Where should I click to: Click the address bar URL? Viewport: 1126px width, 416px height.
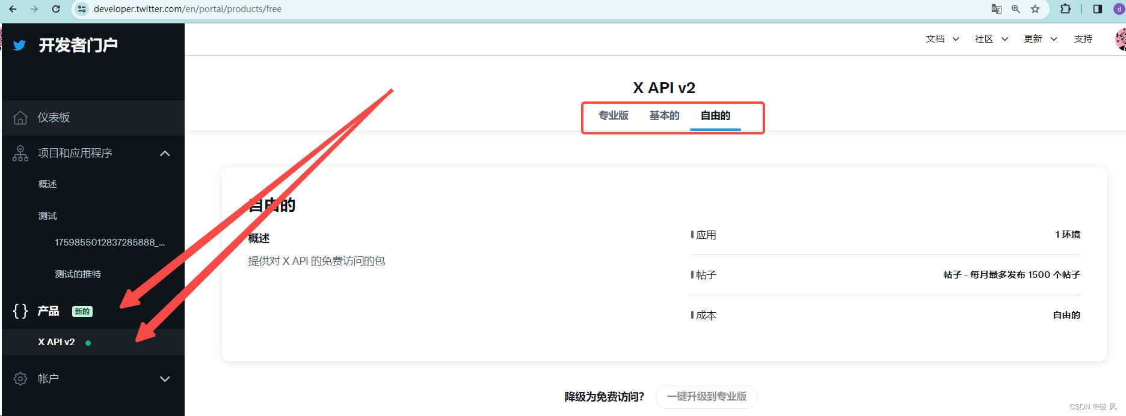coord(188,9)
